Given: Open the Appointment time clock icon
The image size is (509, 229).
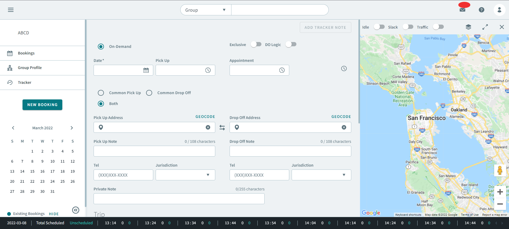Looking at the screenshot, I should [x=282, y=70].
